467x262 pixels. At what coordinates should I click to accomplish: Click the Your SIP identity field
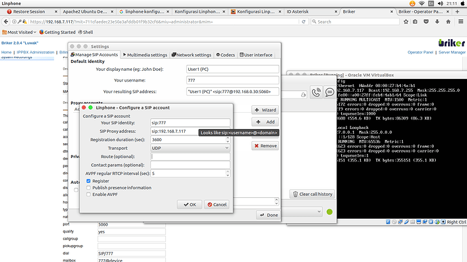[x=190, y=122]
